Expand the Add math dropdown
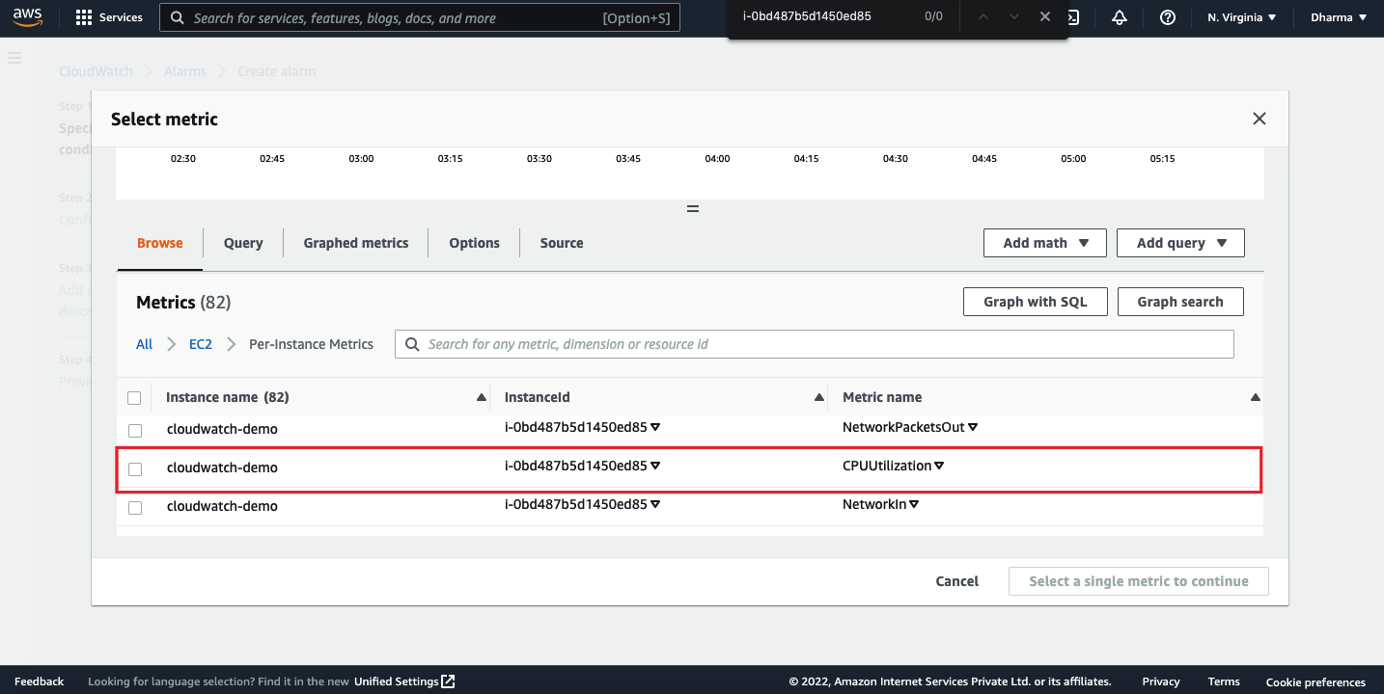This screenshot has width=1384, height=694. pos(1045,243)
